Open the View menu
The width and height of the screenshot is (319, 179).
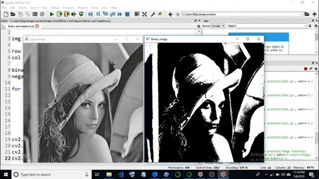tap(104, 8)
